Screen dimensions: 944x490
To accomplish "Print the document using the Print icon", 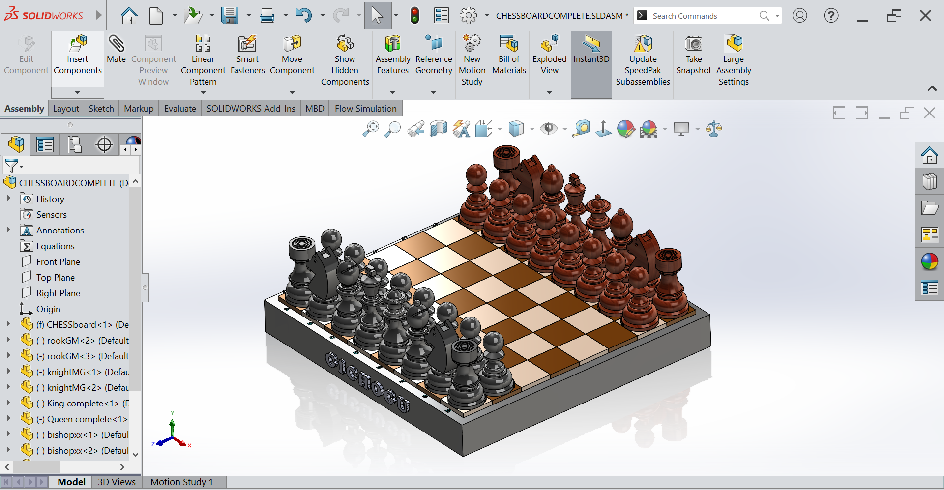I will point(267,16).
